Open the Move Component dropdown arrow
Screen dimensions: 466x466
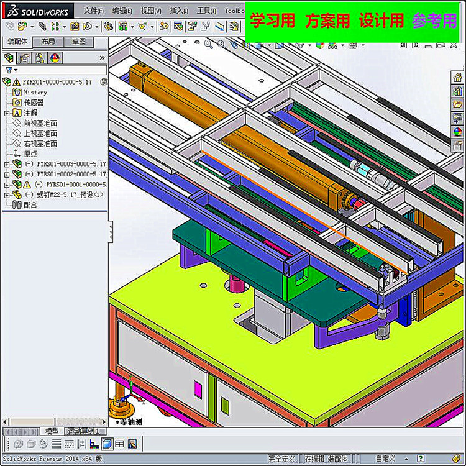[96, 27]
